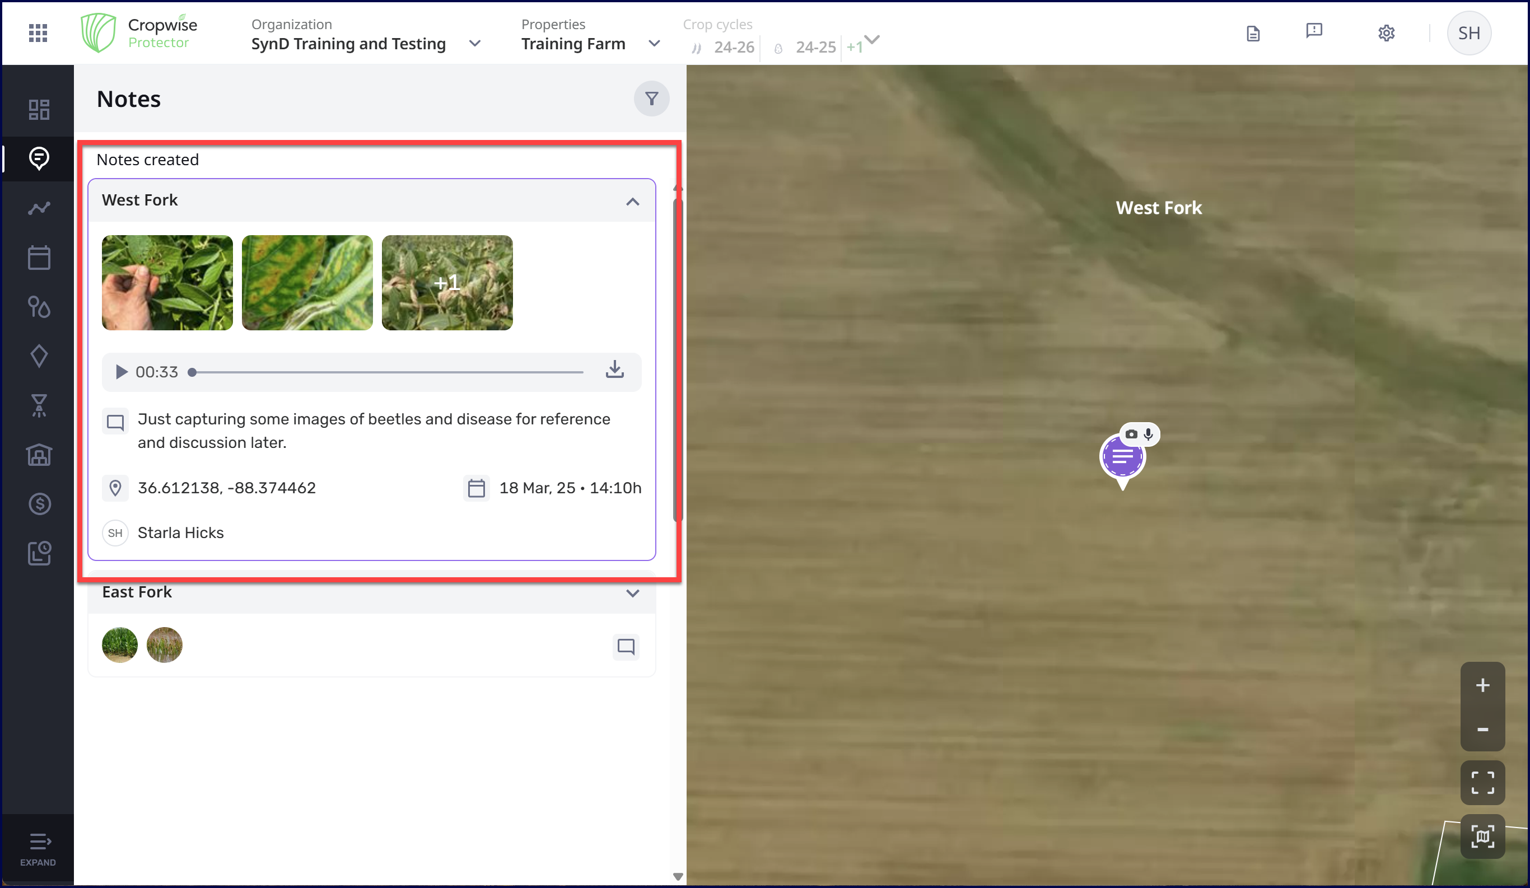The width and height of the screenshot is (1530, 888).
Task: Open the beetle leaf photo thumbnail
Action: [167, 283]
